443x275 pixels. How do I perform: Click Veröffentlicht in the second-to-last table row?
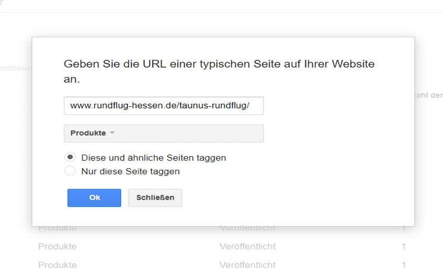point(247,246)
